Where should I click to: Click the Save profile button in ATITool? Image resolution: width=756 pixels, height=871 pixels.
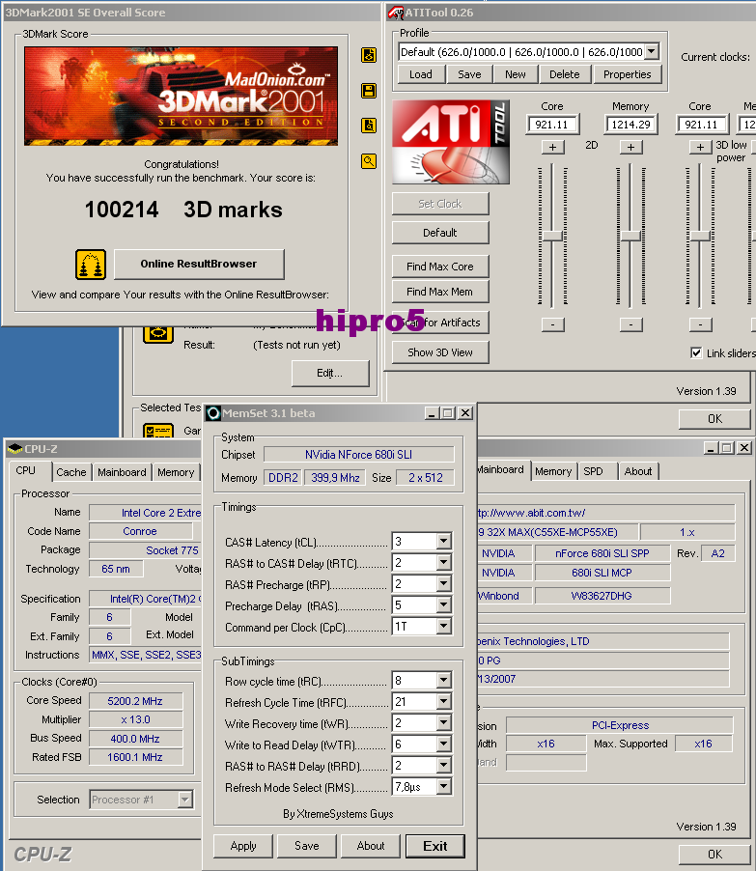coord(469,74)
